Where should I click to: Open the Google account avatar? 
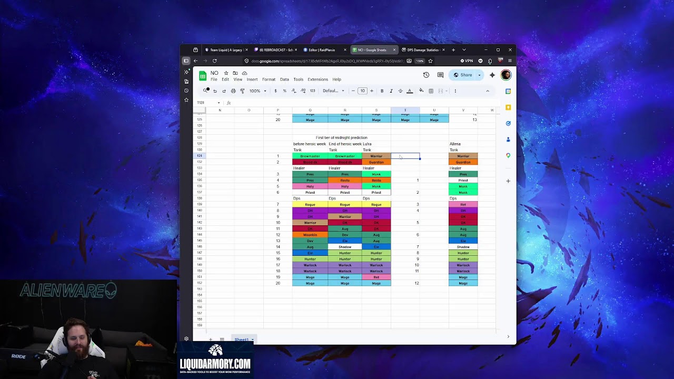506,75
